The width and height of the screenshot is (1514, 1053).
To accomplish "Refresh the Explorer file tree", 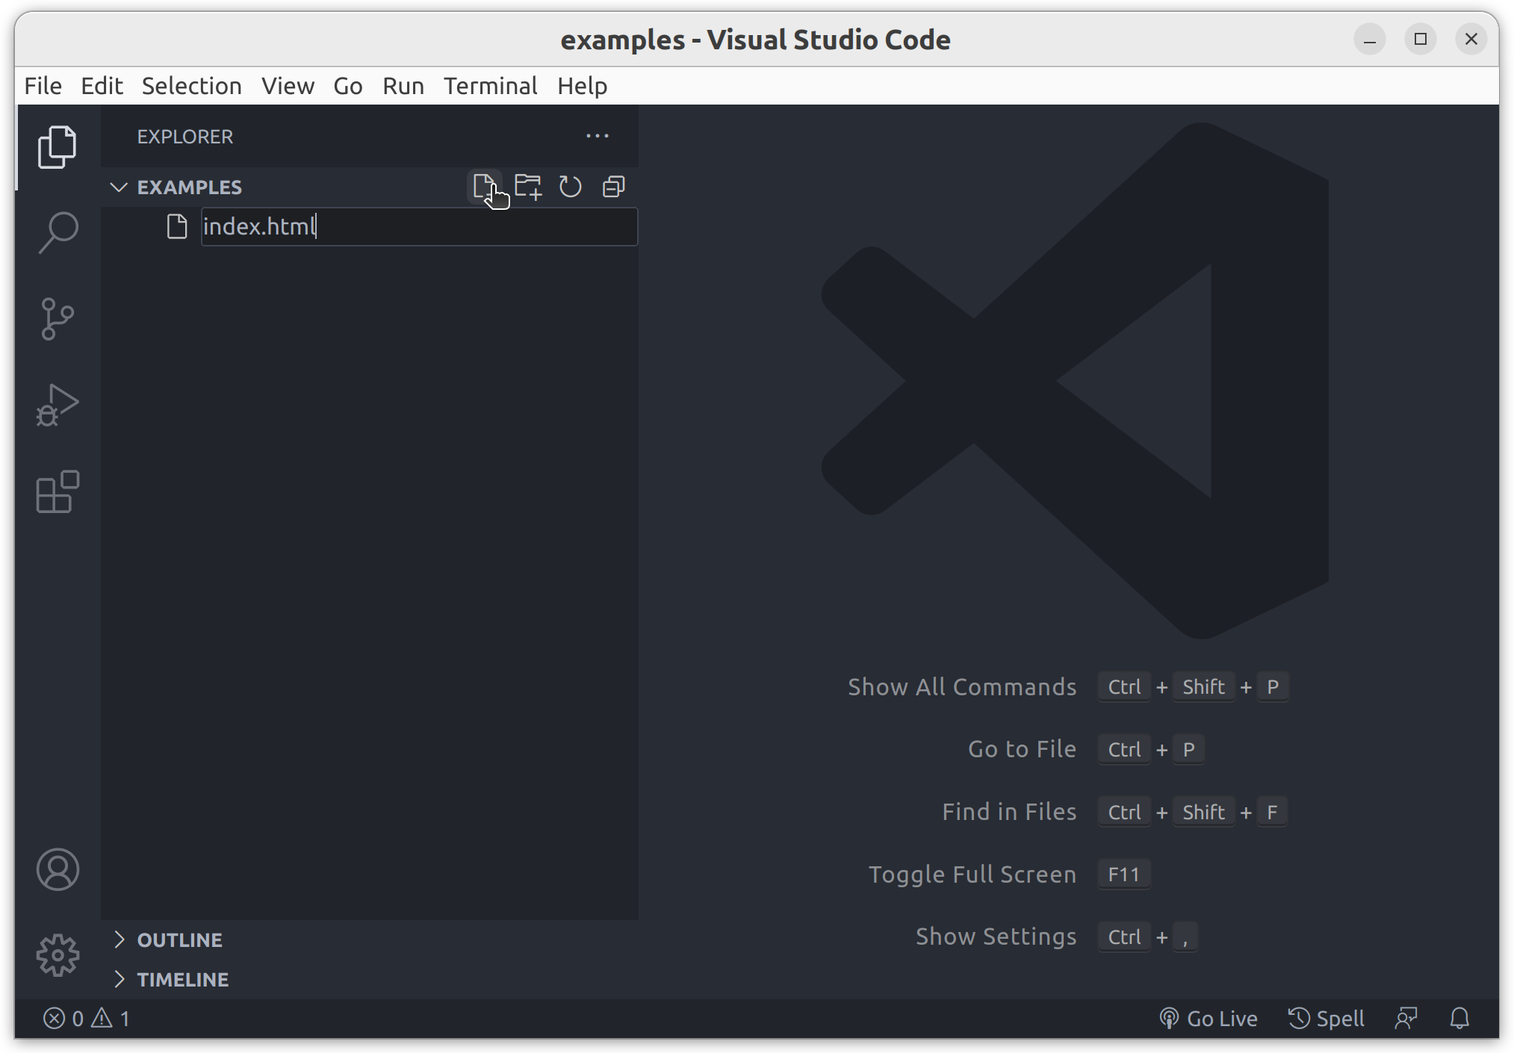I will coord(571,187).
